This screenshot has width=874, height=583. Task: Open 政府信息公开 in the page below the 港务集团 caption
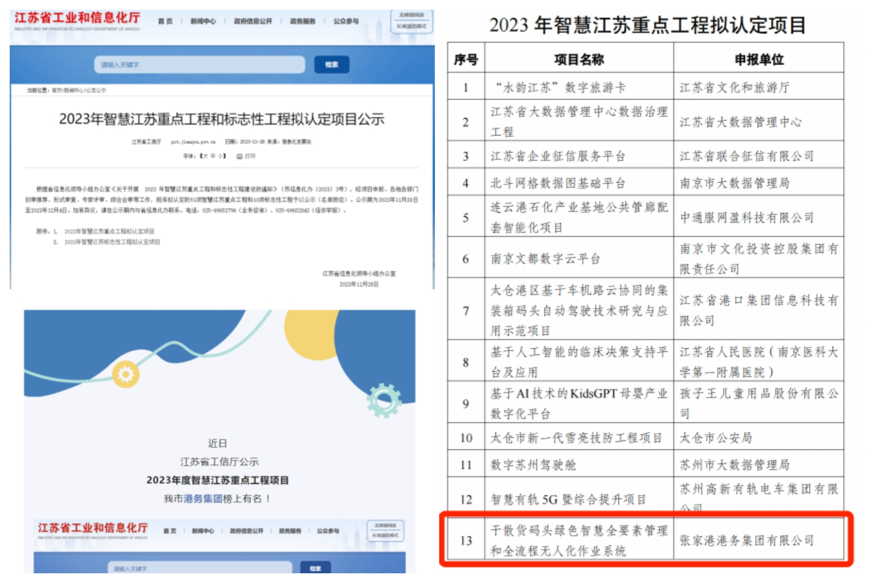pos(246,531)
